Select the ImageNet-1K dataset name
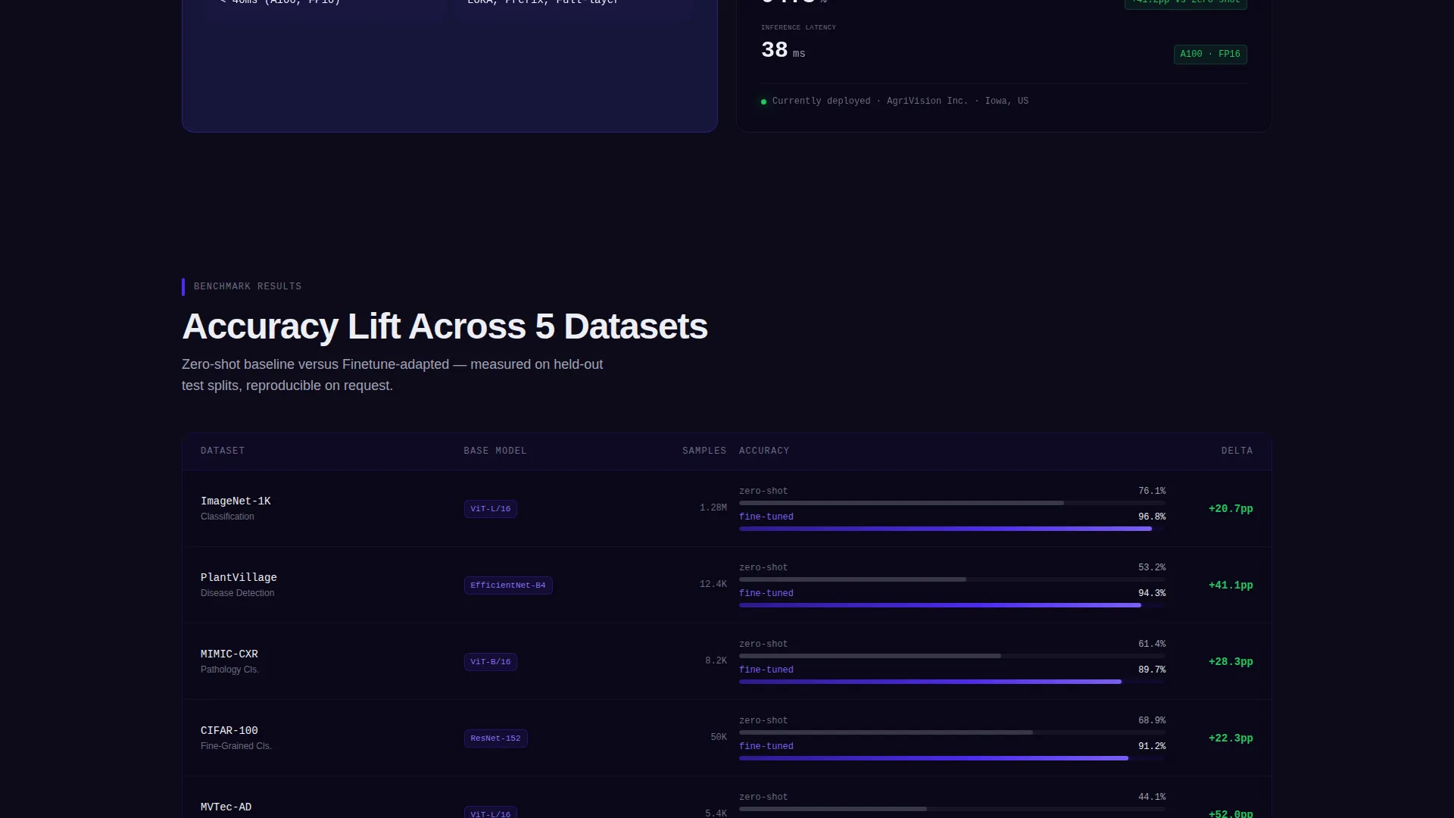 (236, 501)
